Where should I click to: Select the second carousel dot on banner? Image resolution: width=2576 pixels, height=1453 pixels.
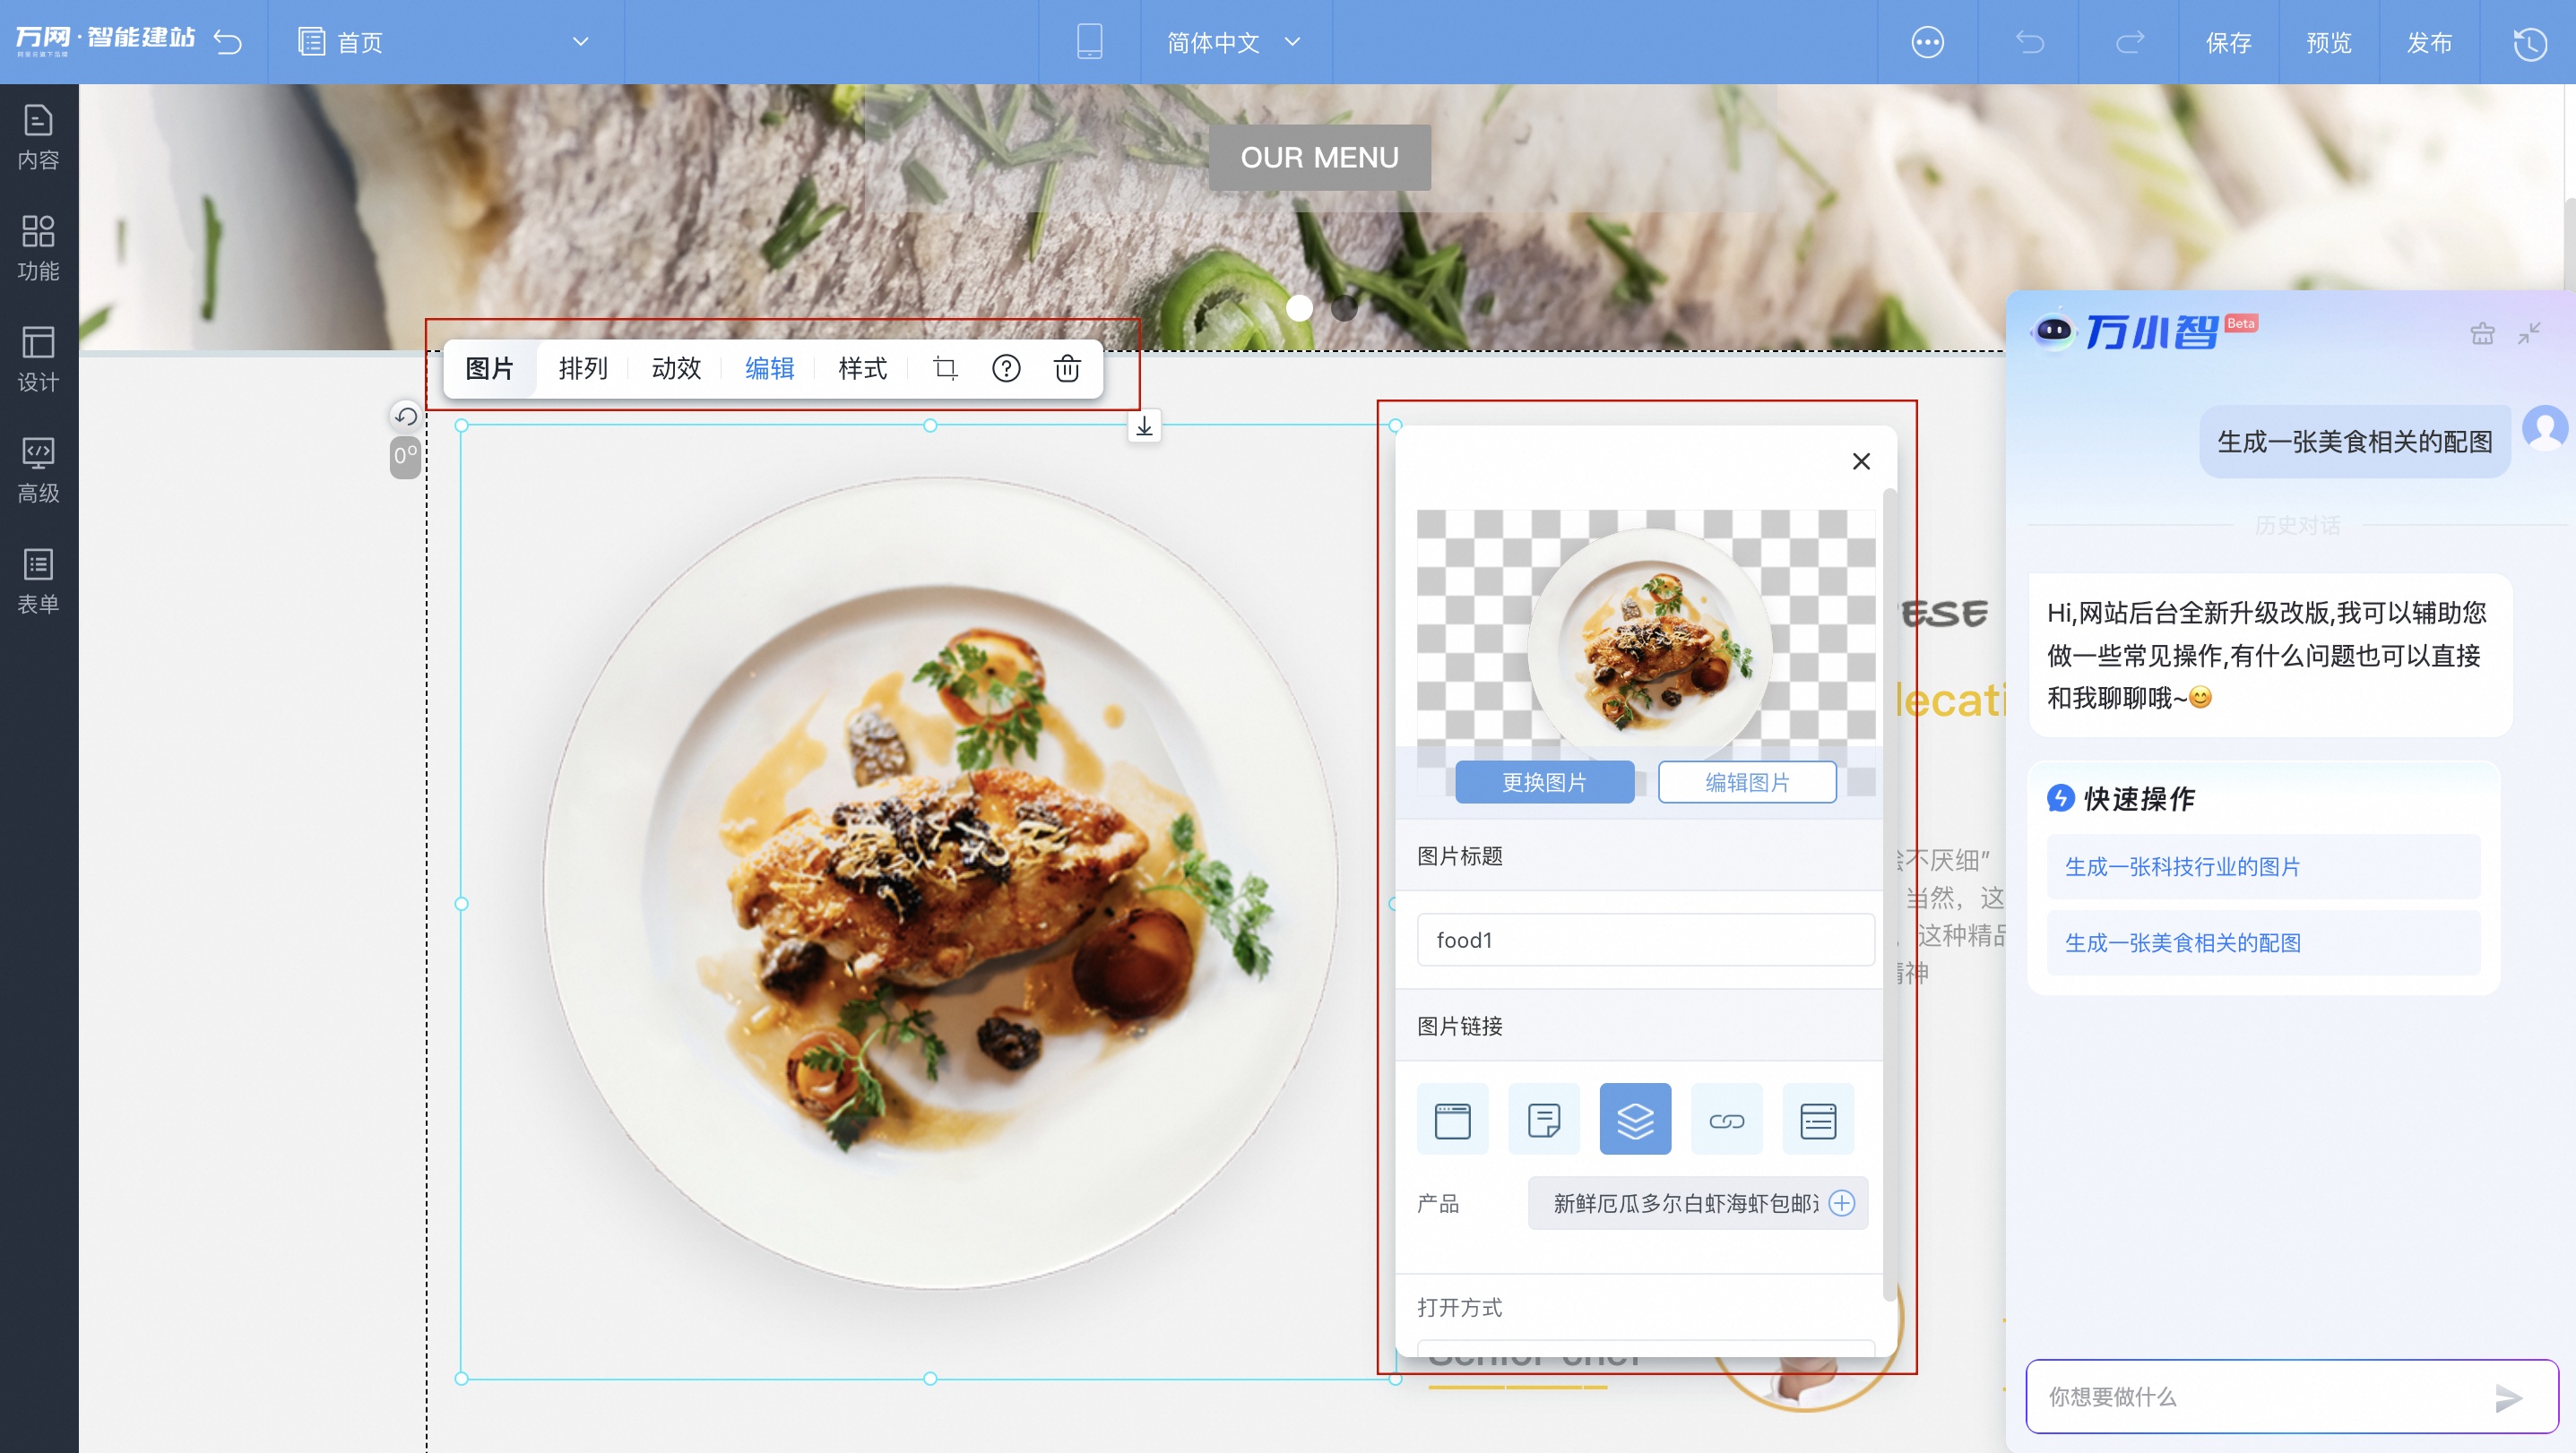1345,308
